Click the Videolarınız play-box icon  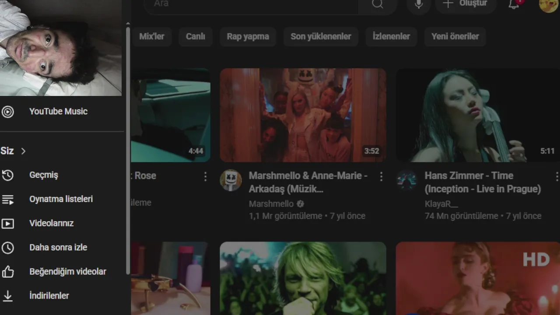click(8, 224)
